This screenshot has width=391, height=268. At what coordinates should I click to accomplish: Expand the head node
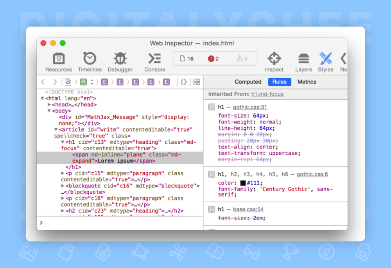point(49,105)
